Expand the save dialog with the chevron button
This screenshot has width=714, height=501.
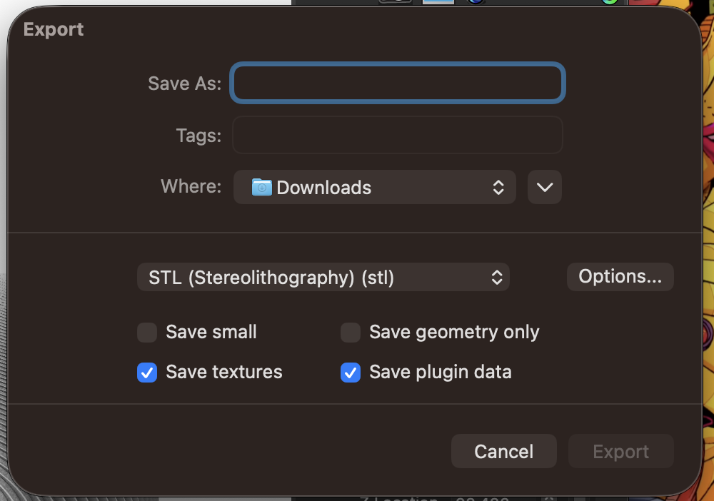[x=545, y=187]
